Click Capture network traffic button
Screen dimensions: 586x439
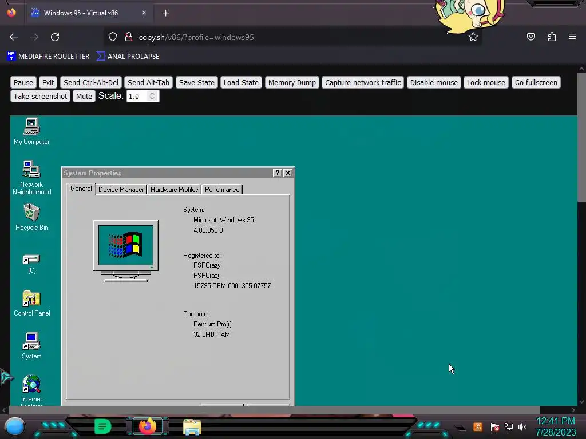tap(362, 82)
